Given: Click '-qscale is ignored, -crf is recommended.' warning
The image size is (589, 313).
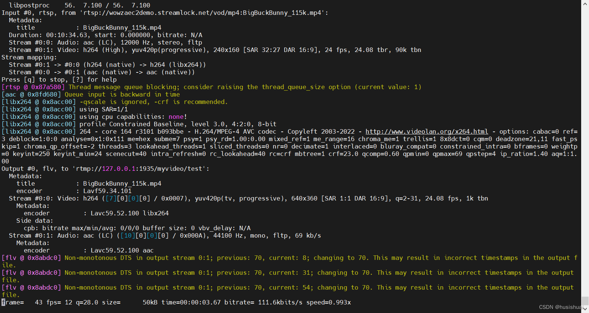Looking at the screenshot, I should point(153,102).
